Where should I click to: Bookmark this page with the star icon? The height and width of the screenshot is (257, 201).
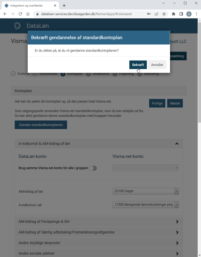click(x=164, y=14)
